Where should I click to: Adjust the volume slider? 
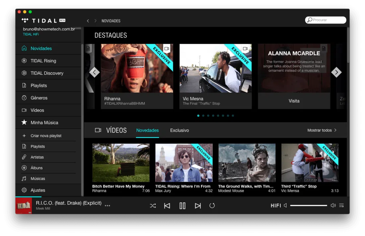309,205
